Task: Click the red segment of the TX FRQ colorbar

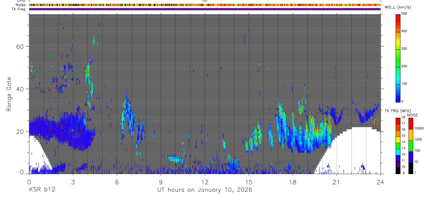Action: tap(398, 121)
